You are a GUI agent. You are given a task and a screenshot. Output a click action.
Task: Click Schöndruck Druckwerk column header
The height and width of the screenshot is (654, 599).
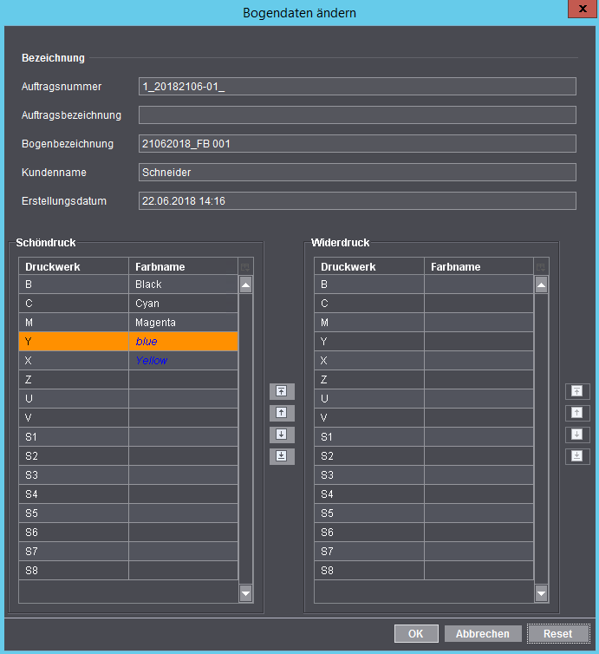pyautogui.click(x=74, y=267)
